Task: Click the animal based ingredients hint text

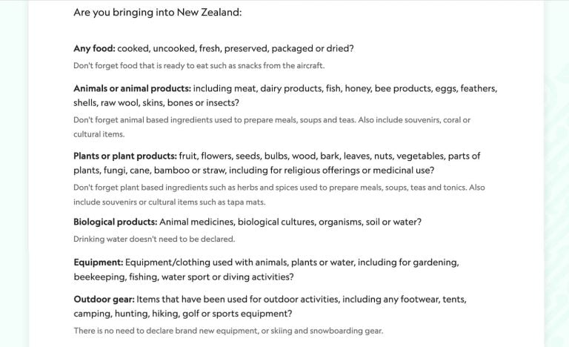Action: tap(271, 119)
